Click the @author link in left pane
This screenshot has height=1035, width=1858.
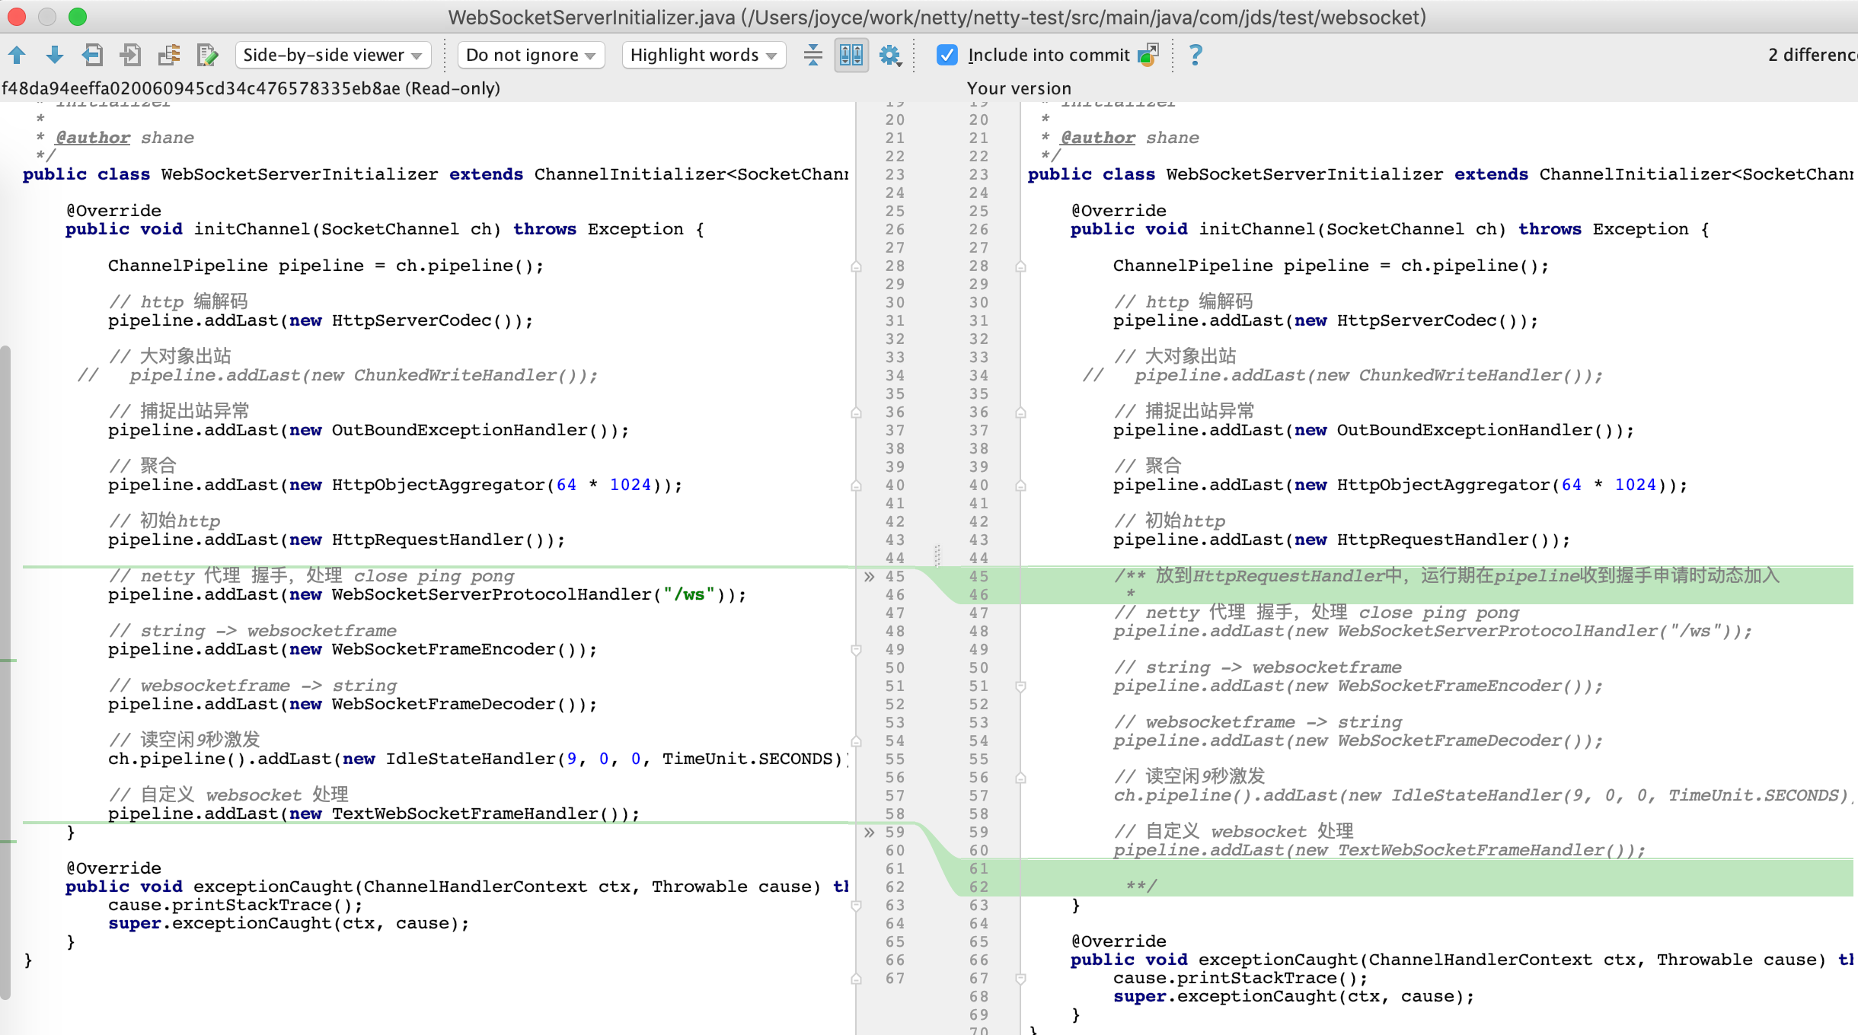point(93,138)
